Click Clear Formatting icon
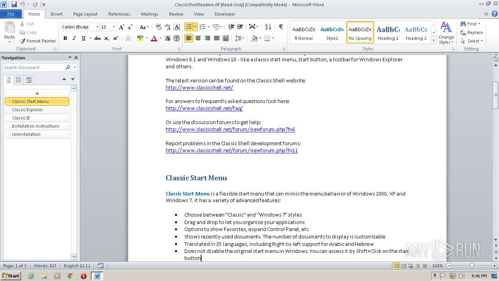The image size is (499, 281). click(158, 27)
